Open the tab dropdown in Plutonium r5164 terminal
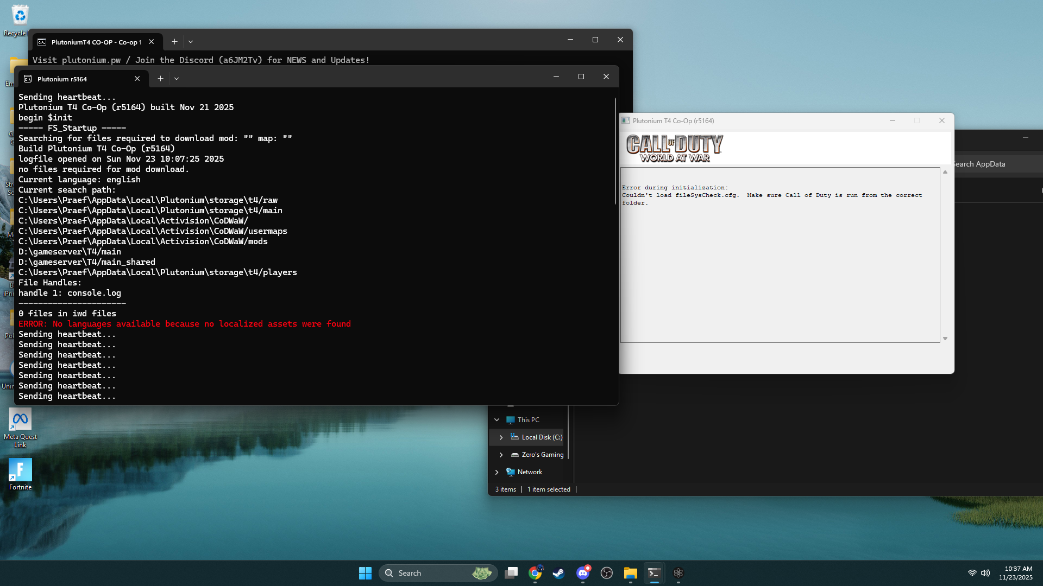 pyautogui.click(x=177, y=79)
